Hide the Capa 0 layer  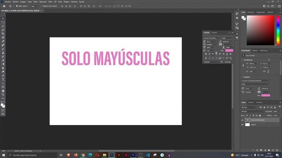coord(242,125)
